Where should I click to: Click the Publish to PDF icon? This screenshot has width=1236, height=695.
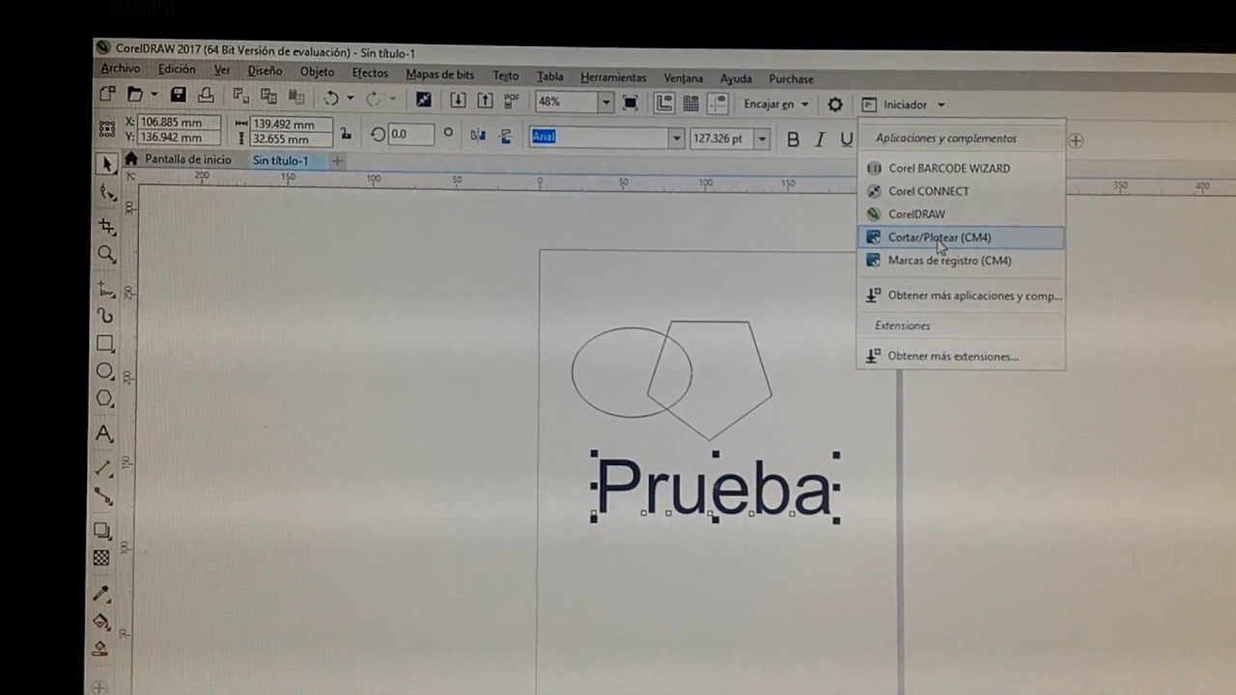pos(512,100)
